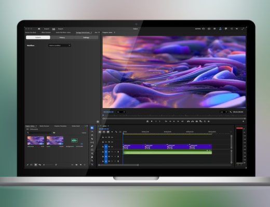Show the panel tab overflow chevrons
The width and height of the screenshot is (270, 207).
coord(99,33)
